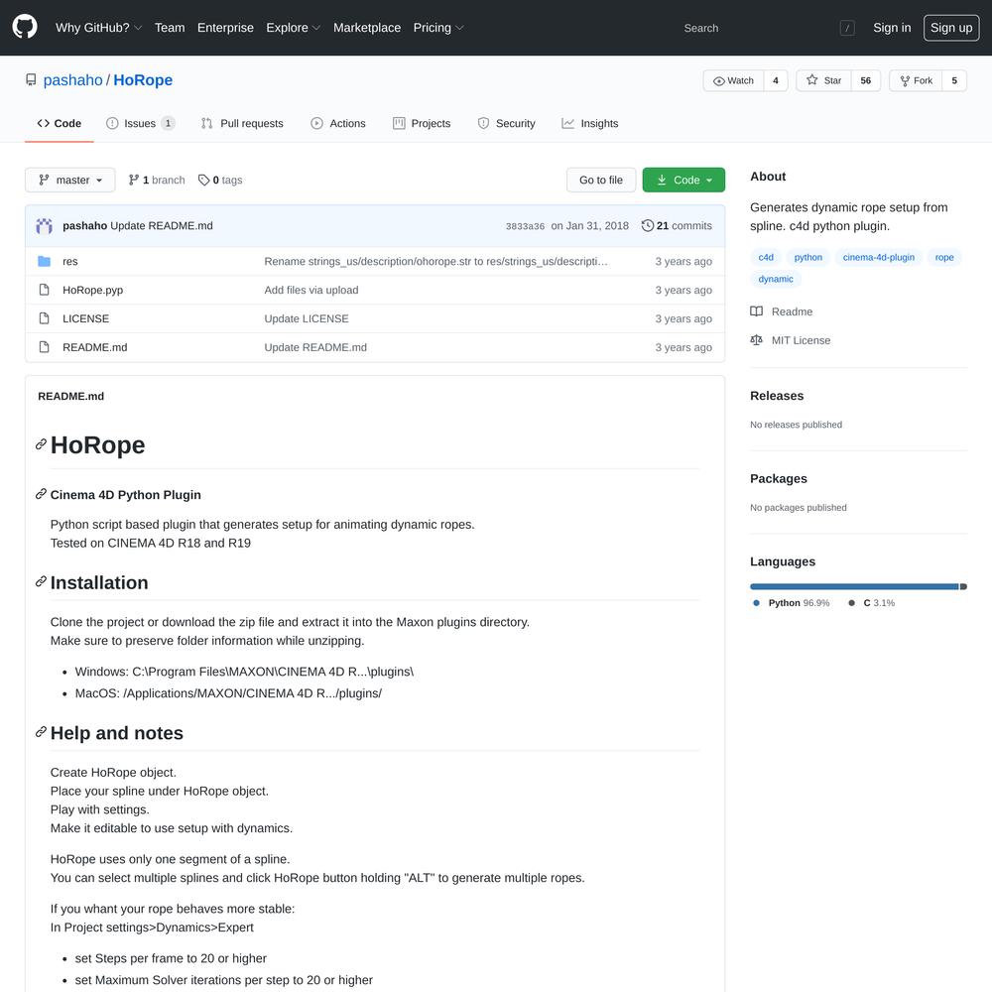992x992 pixels.
Task: Click the Pull requests tab label
Action: click(x=252, y=123)
